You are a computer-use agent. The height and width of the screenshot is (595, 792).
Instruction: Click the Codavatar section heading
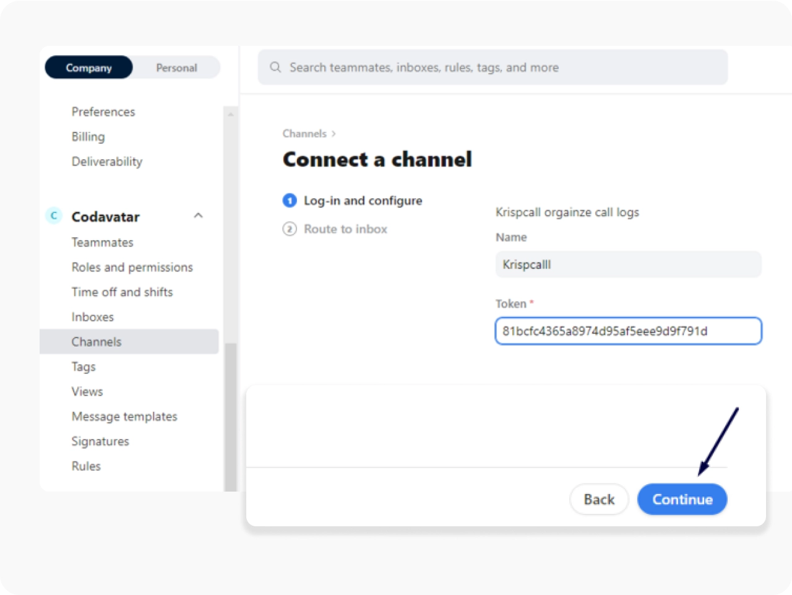106,217
